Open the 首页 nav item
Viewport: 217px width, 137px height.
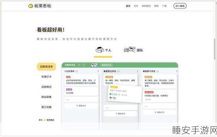coord(128,6)
